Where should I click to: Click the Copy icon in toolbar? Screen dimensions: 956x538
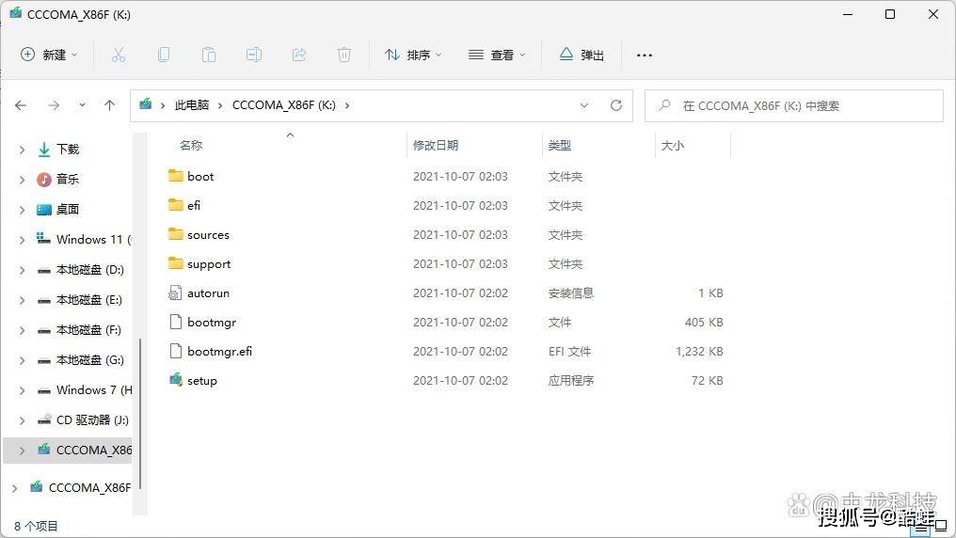pyautogui.click(x=164, y=55)
